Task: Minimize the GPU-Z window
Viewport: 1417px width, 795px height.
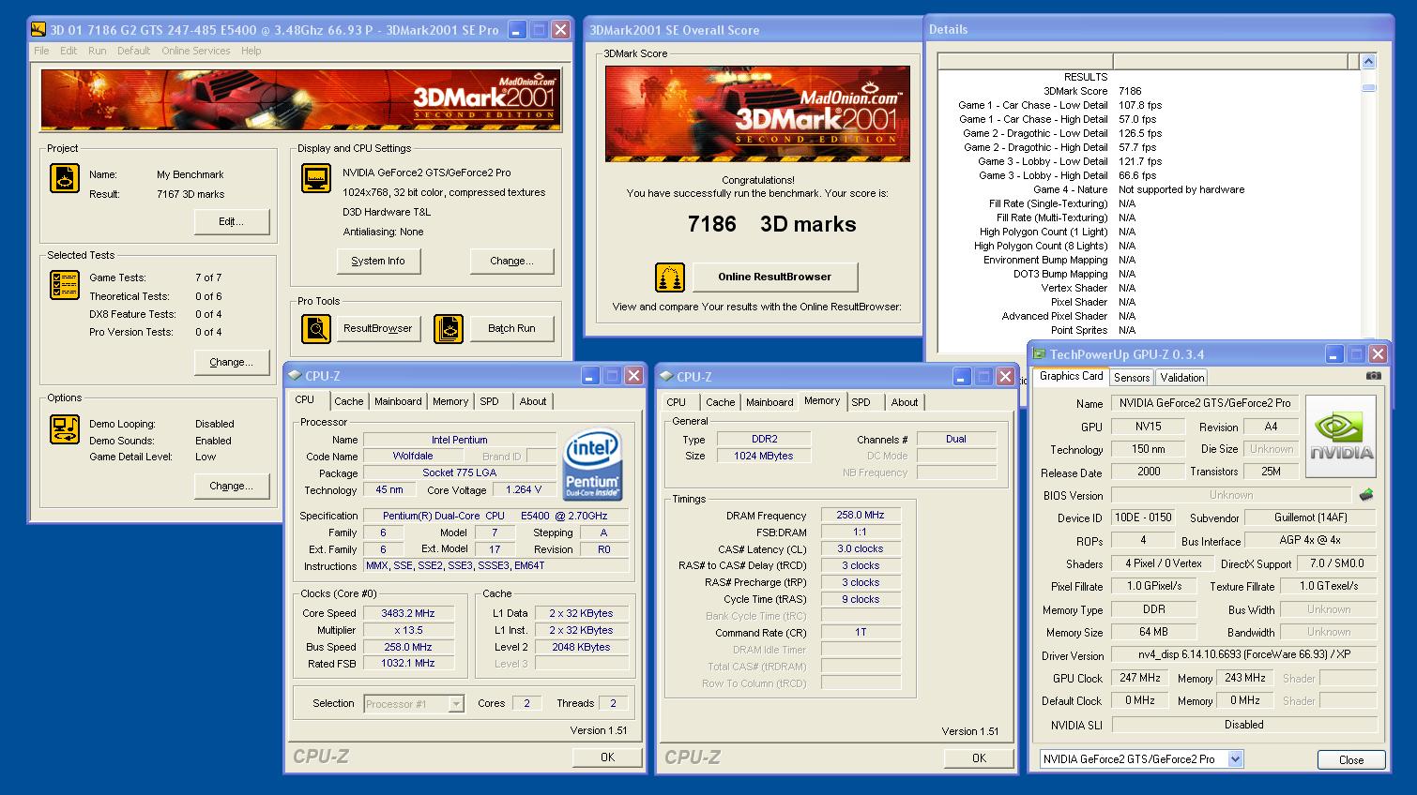Action: (x=1334, y=354)
